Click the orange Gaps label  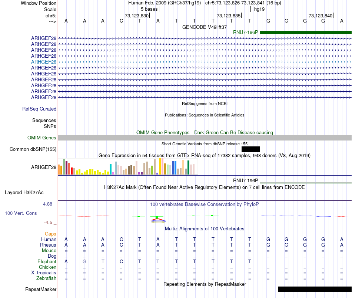[50, 234]
